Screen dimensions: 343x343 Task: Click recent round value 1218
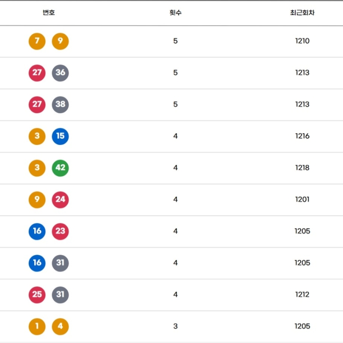coord(302,168)
